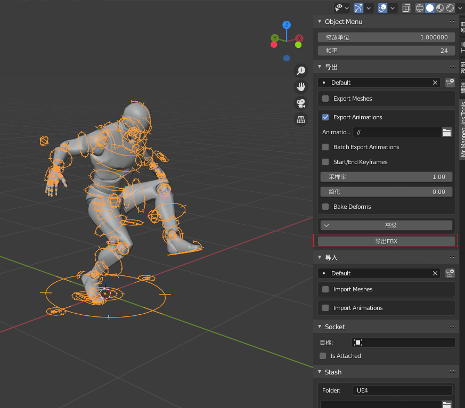
Task: Click the 简化 simplify value field
Action: pyautogui.click(x=386, y=192)
